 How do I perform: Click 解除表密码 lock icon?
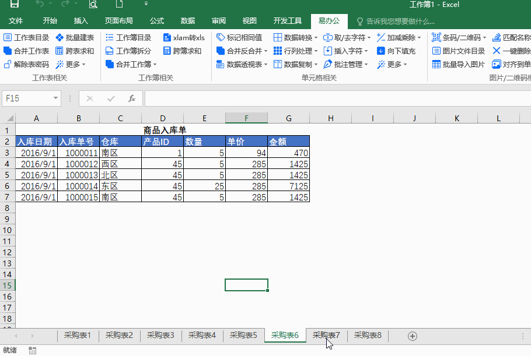coord(8,64)
